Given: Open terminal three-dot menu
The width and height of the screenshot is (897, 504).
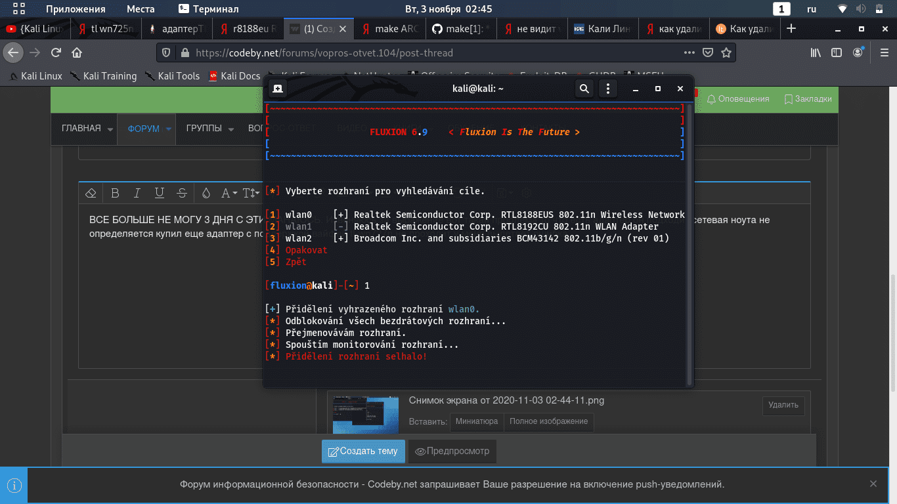Looking at the screenshot, I should [x=608, y=89].
